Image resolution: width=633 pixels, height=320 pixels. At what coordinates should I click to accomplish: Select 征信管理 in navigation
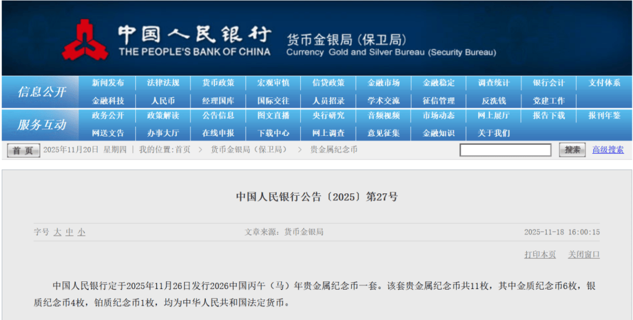point(438,100)
